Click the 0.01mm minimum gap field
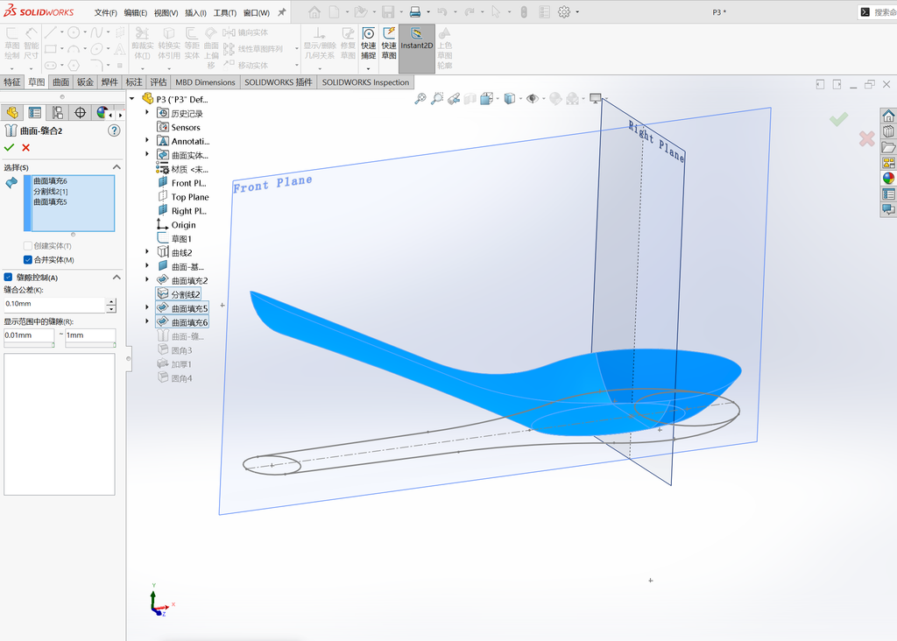This screenshot has width=897, height=641. [x=29, y=335]
